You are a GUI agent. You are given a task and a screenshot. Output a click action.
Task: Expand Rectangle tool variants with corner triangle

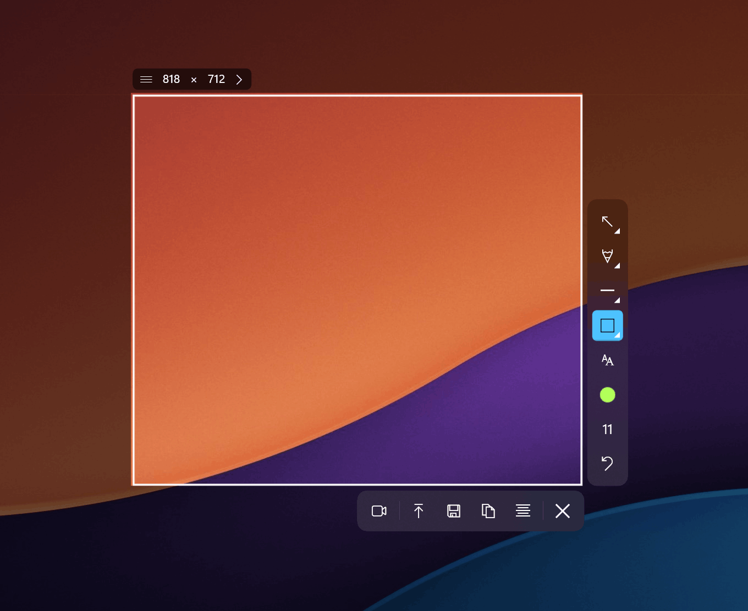pyautogui.click(x=618, y=336)
